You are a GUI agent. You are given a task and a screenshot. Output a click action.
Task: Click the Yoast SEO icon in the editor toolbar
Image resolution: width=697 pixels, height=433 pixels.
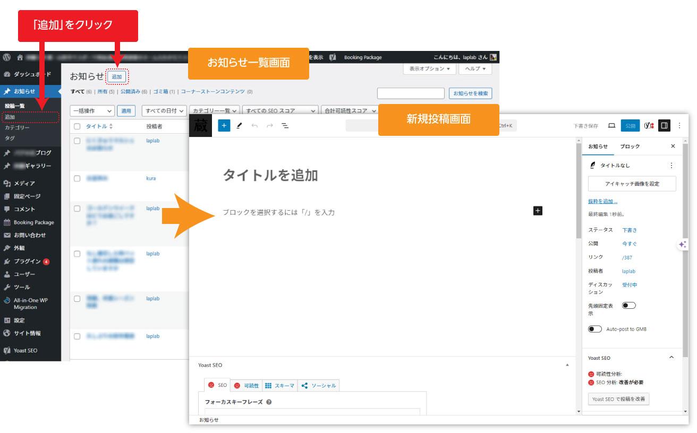point(648,125)
